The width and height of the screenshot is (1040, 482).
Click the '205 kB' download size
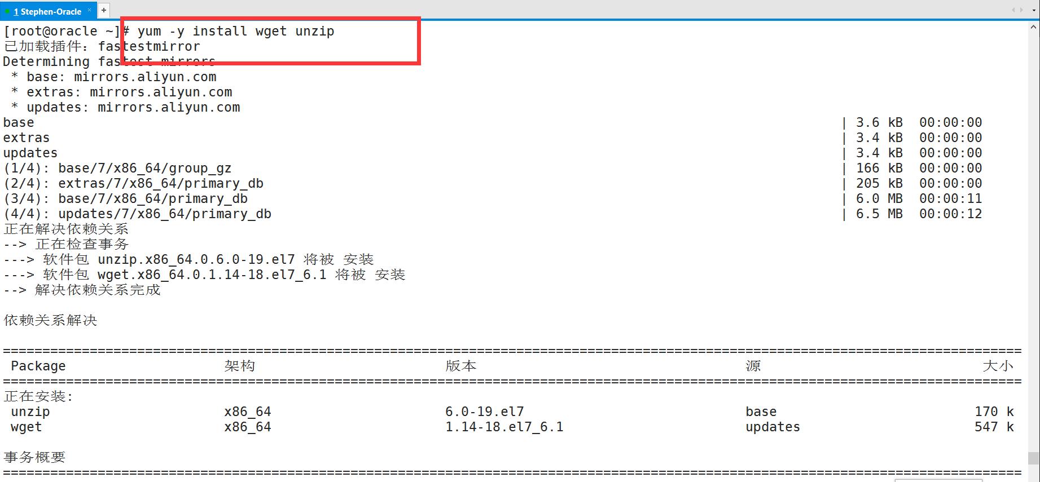pos(879,183)
